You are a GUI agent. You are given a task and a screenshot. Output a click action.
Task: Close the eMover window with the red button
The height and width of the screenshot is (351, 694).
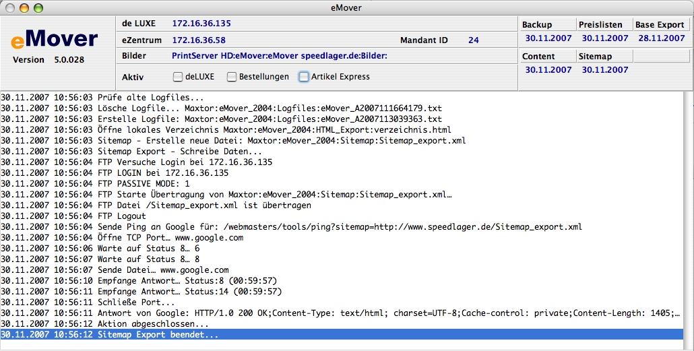coord(9,7)
